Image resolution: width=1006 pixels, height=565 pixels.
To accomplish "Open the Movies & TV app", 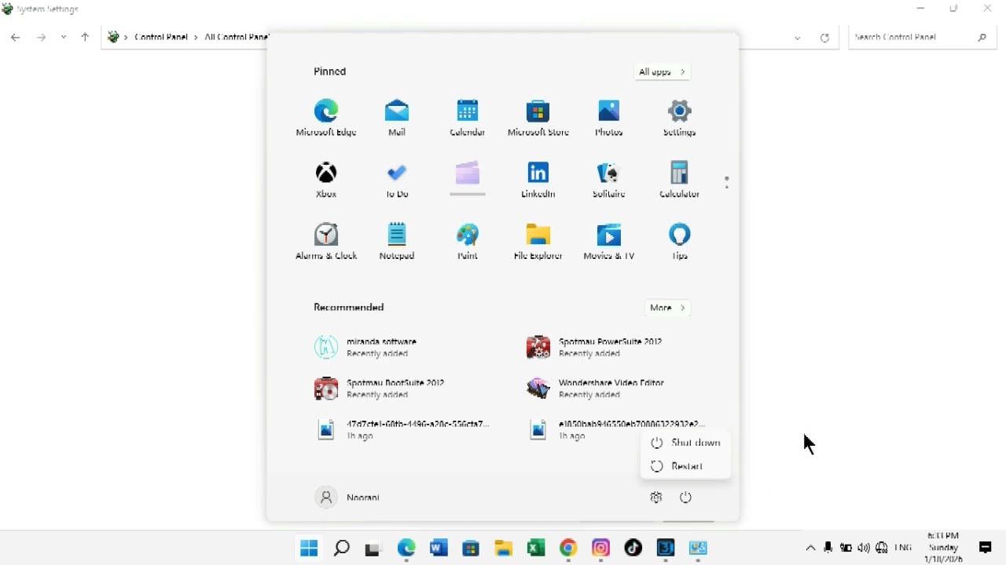I will (609, 242).
